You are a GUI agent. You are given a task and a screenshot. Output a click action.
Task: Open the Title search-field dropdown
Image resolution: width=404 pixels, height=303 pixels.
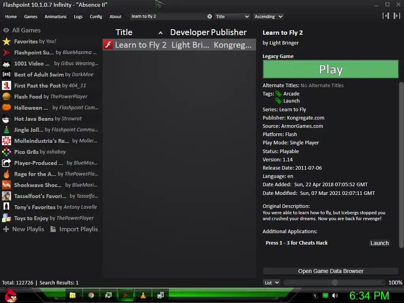tap(232, 17)
